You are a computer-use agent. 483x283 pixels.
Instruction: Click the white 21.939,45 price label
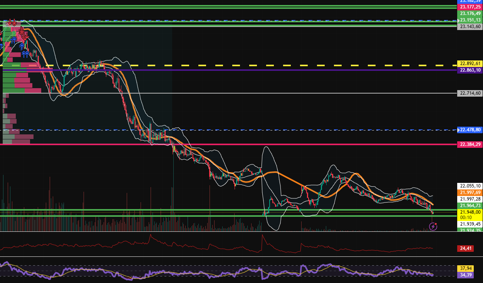[470, 224]
